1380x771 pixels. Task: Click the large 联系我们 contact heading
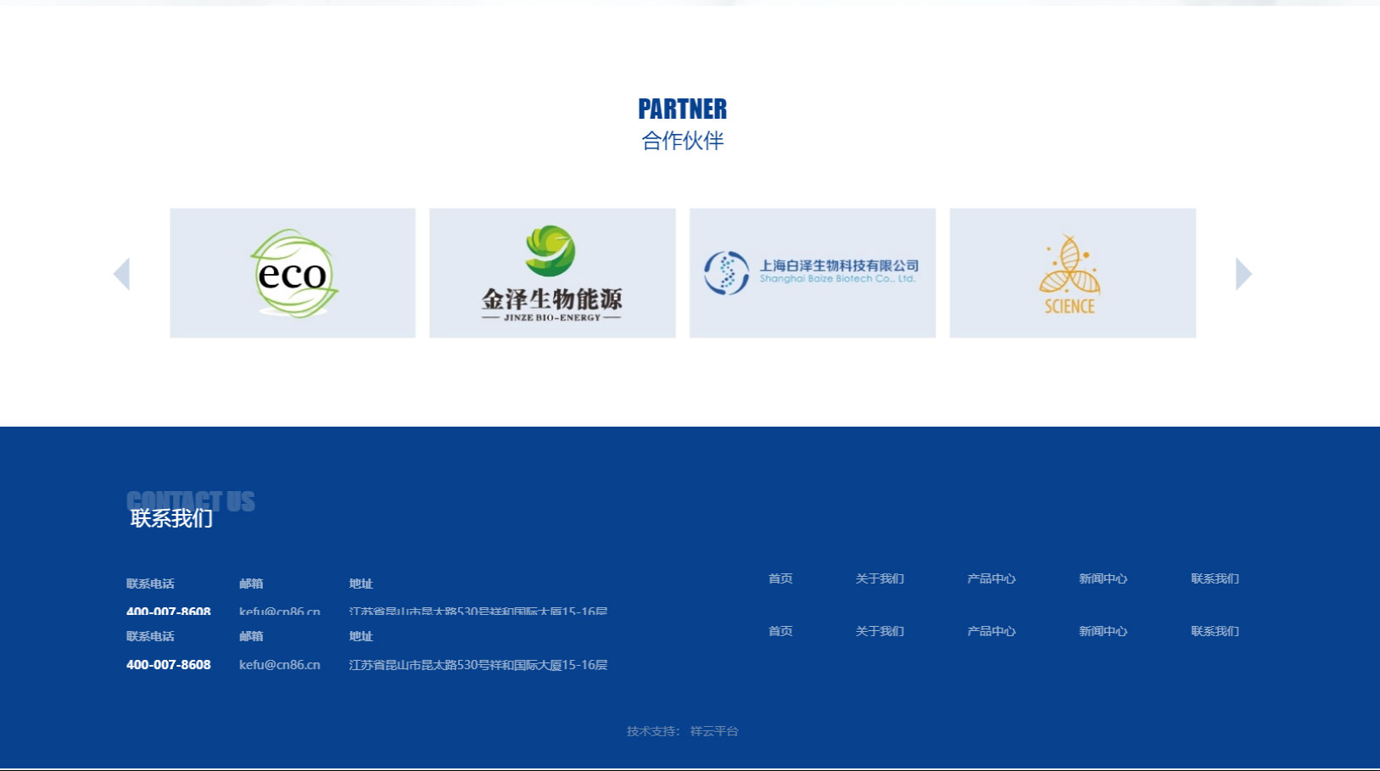coord(171,518)
